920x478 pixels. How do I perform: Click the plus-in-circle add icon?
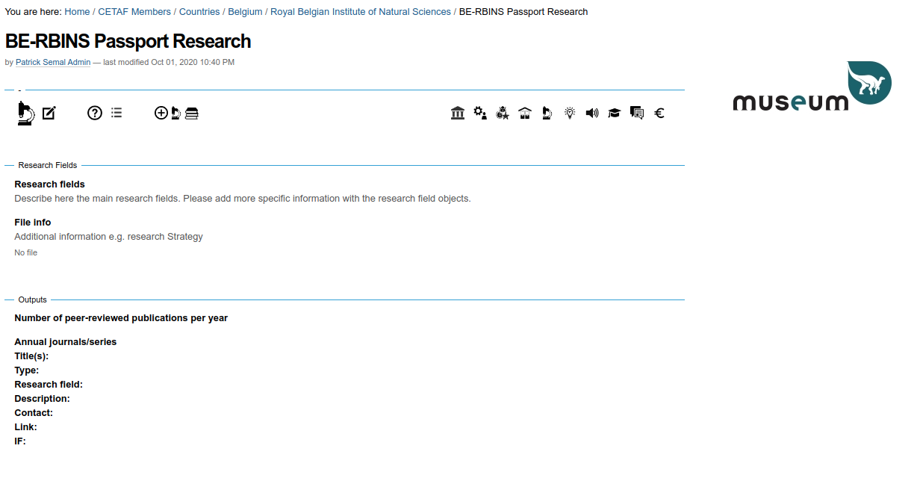click(161, 114)
